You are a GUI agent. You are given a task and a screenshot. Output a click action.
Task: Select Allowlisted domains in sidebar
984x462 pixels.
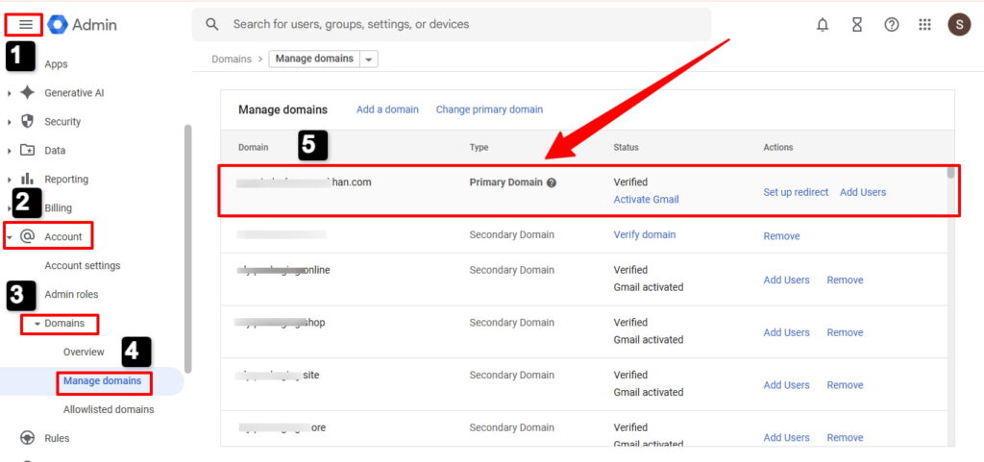[x=109, y=409]
